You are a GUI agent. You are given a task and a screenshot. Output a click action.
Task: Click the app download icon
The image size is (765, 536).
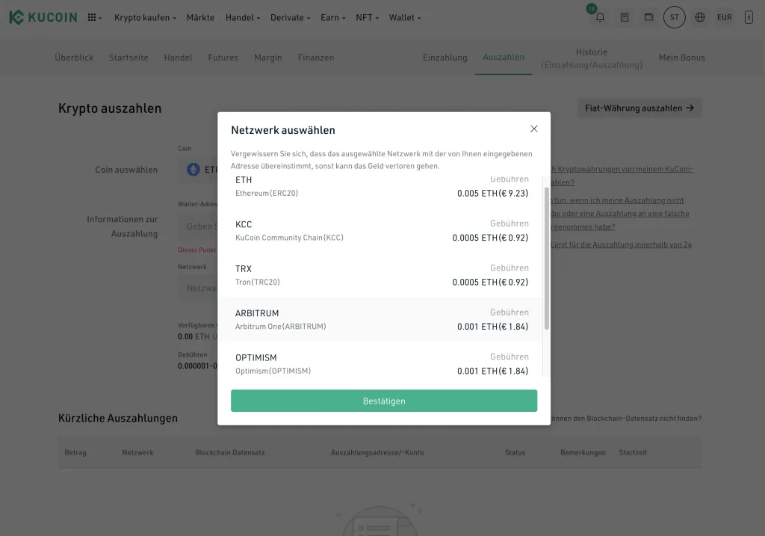749,17
